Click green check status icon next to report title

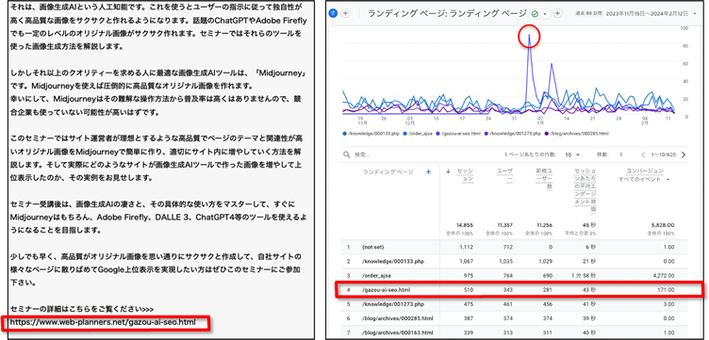(536, 14)
